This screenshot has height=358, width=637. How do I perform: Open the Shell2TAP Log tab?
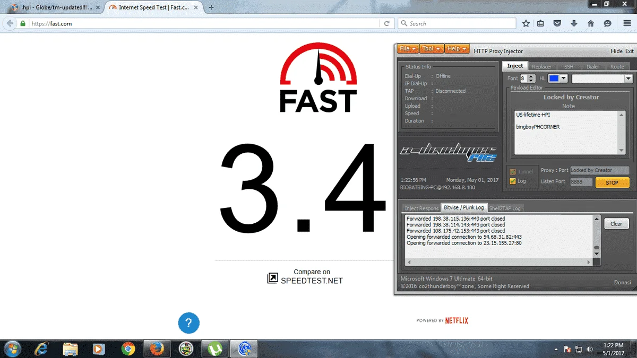pos(505,208)
